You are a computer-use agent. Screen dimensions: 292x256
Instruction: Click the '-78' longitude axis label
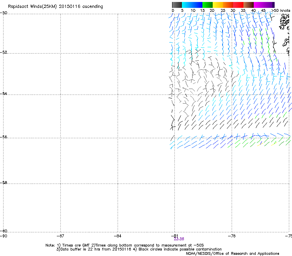tap(232, 236)
